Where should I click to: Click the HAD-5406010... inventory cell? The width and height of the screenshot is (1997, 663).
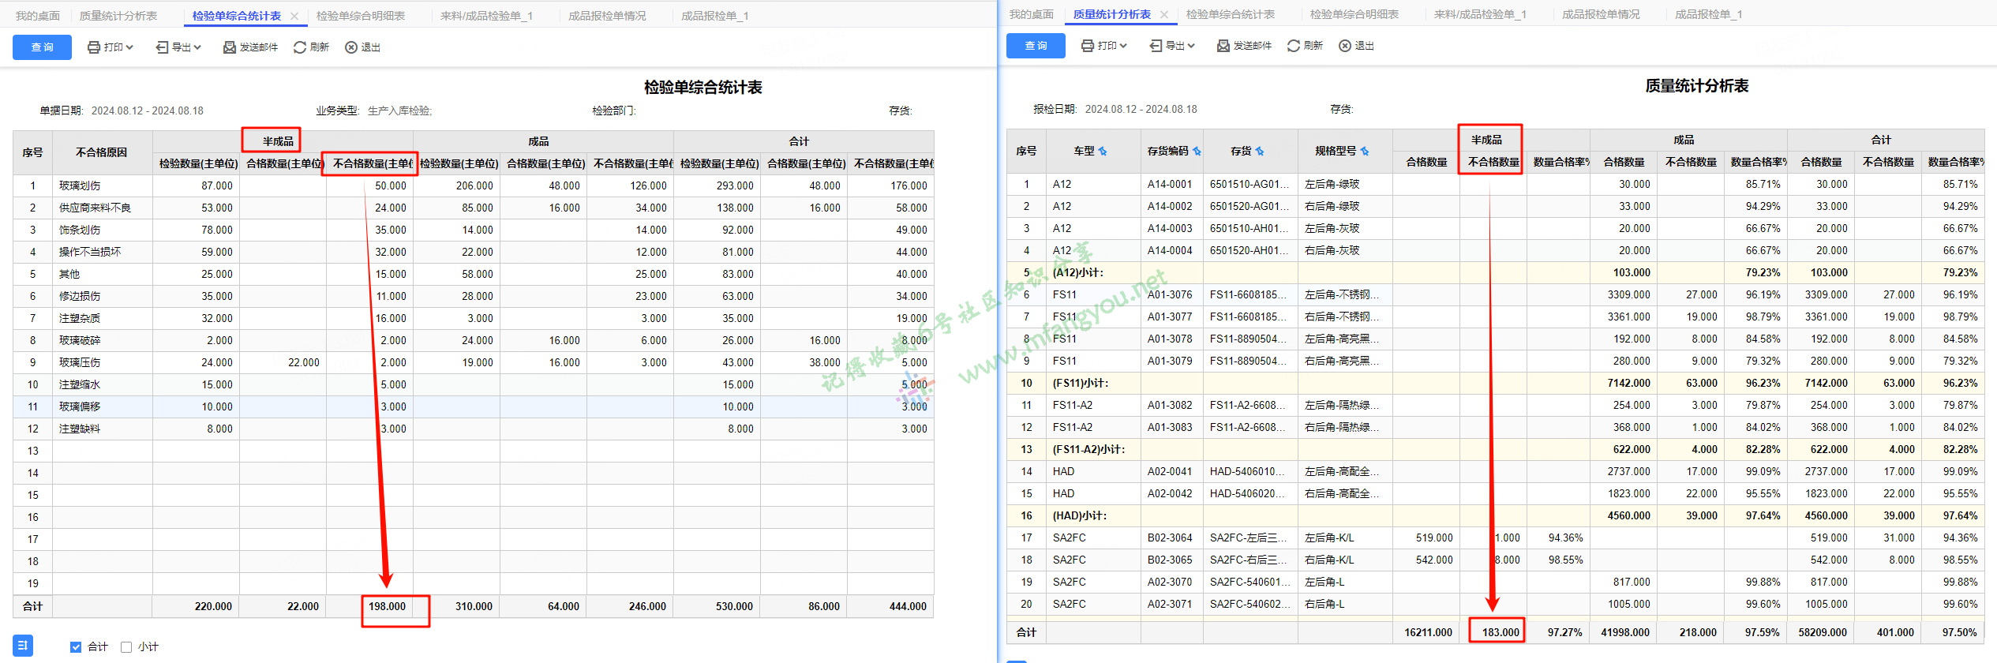pos(1250,471)
